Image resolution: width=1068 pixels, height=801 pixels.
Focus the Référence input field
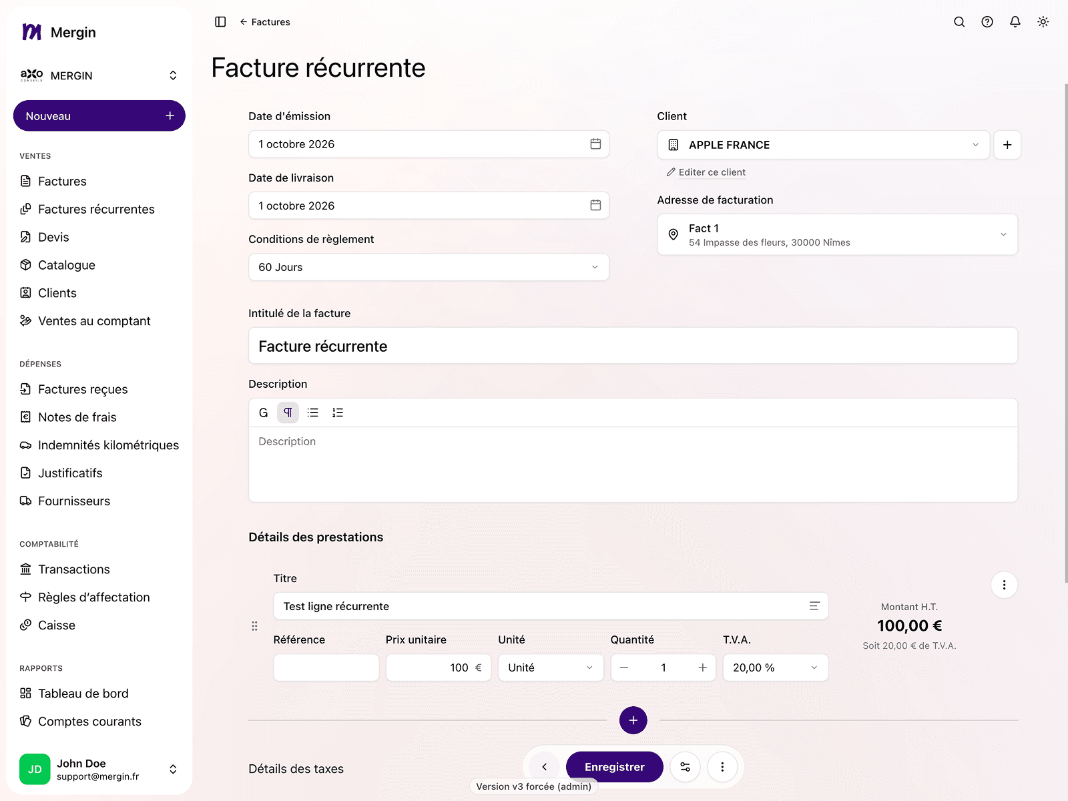pyautogui.click(x=326, y=667)
